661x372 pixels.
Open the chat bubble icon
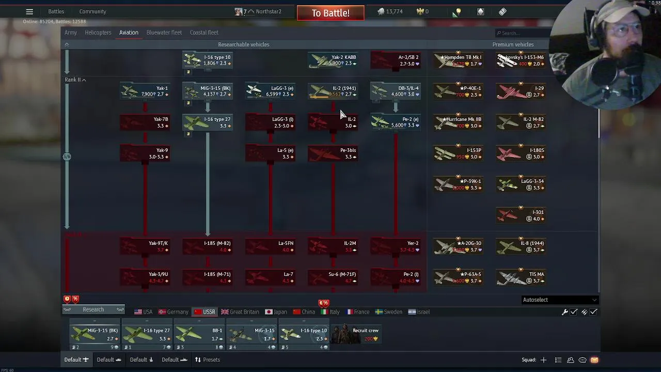pyautogui.click(x=583, y=360)
